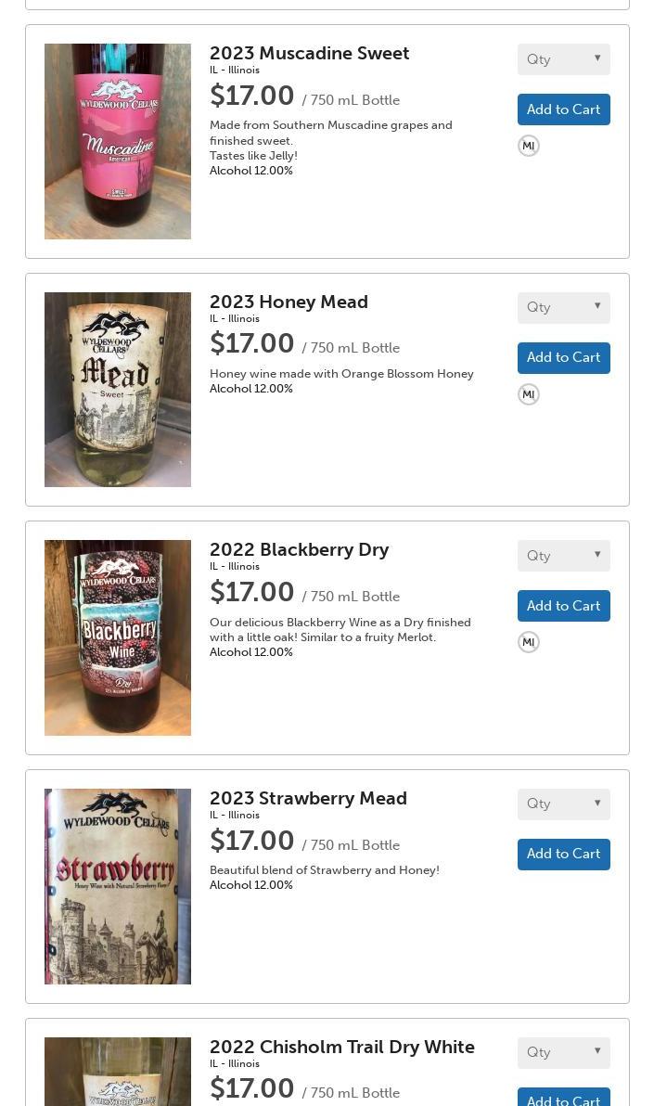Add 2023 Muscadine Sweet to cart
654x1106 pixels.
[x=563, y=109]
